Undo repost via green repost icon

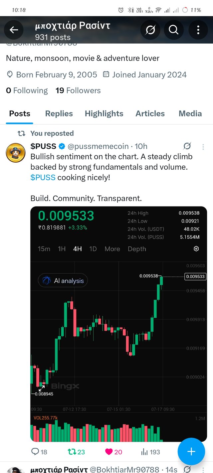(72, 451)
